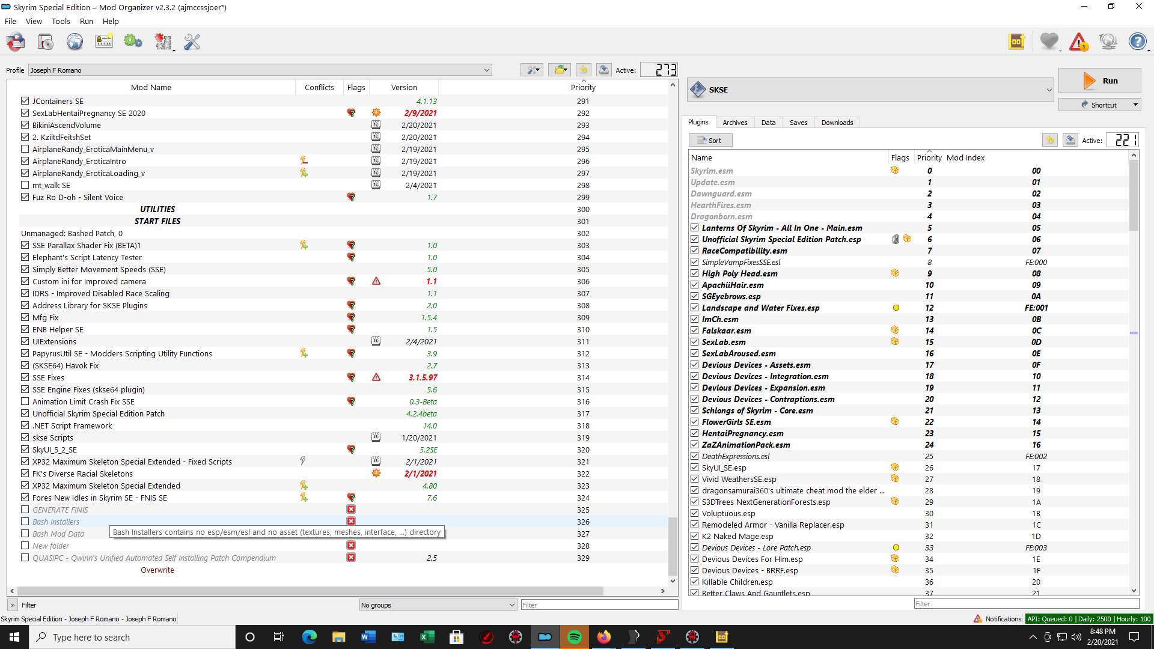Viewport: 1154px width, 649px height.
Task: Enable the mt_walk SE mod checkbox
Action: [25, 185]
